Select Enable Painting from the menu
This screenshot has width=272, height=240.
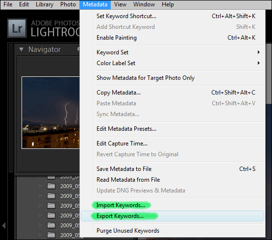point(173,38)
